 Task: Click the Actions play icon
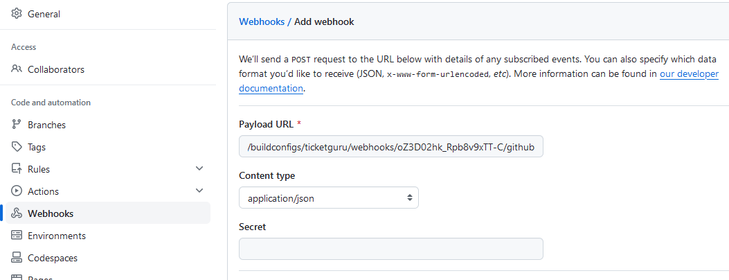(x=17, y=191)
